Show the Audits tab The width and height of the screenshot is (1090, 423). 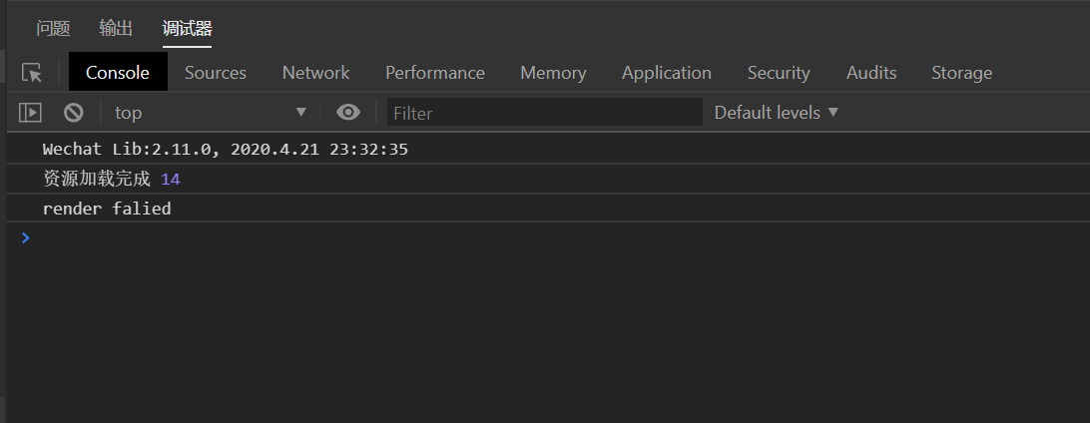871,73
